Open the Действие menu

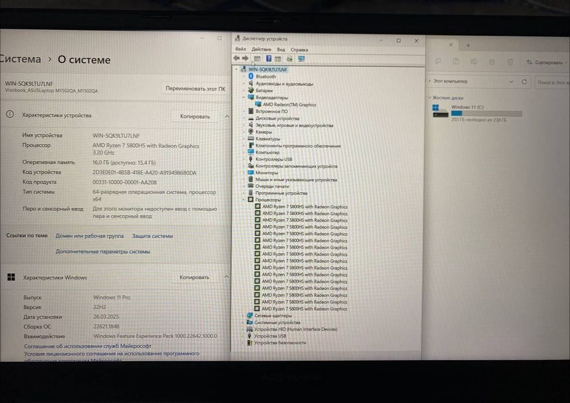pyautogui.click(x=261, y=50)
